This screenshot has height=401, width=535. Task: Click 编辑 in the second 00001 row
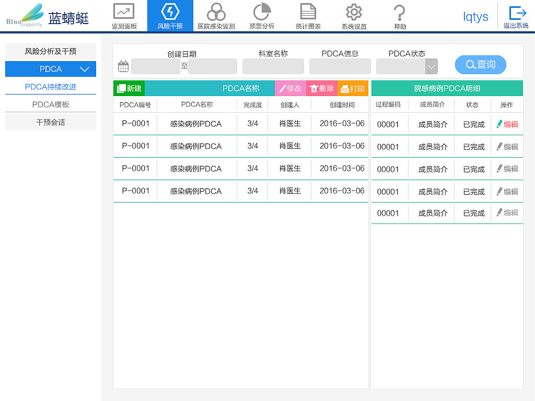[507, 147]
